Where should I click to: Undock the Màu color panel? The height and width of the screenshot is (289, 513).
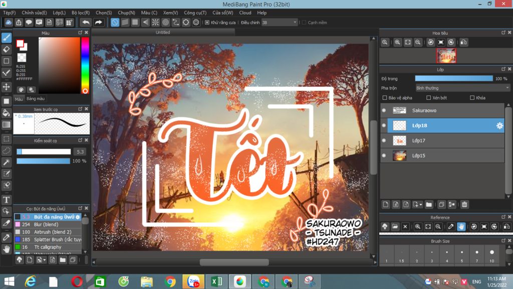80,33
